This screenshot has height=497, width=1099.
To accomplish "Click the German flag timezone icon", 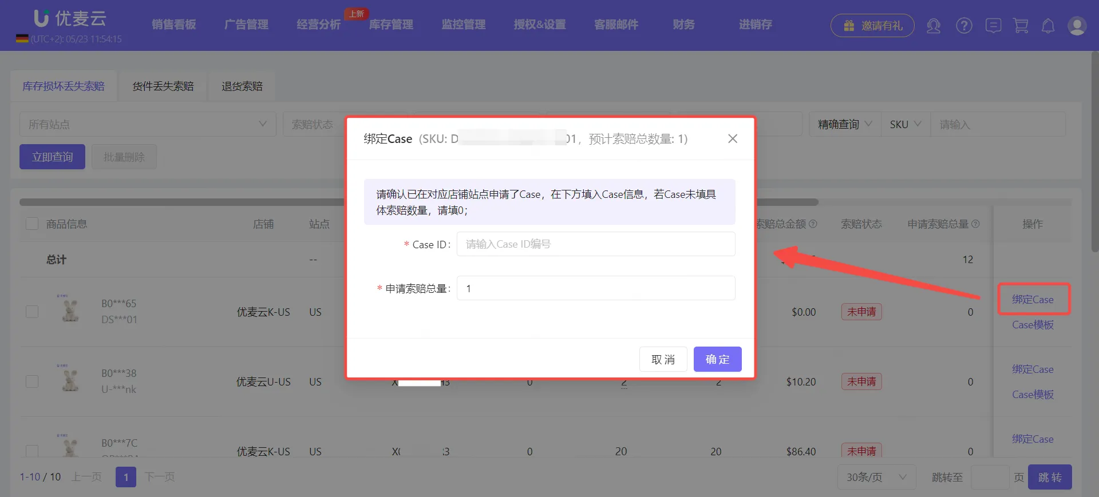I will [x=22, y=39].
